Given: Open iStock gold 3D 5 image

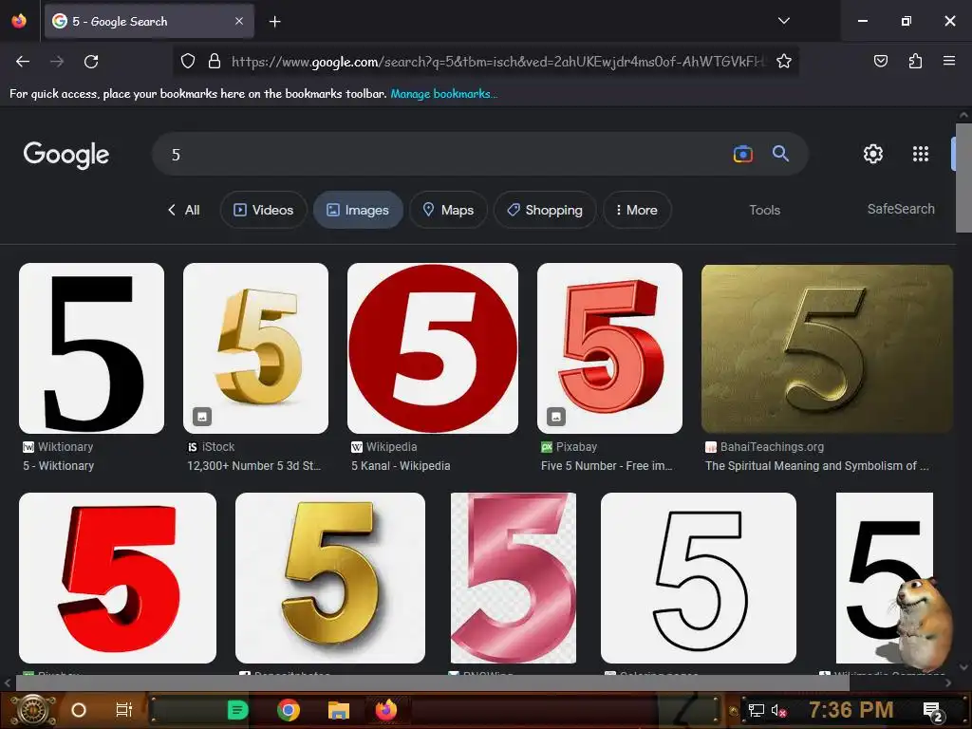Looking at the screenshot, I should tap(255, 348).
